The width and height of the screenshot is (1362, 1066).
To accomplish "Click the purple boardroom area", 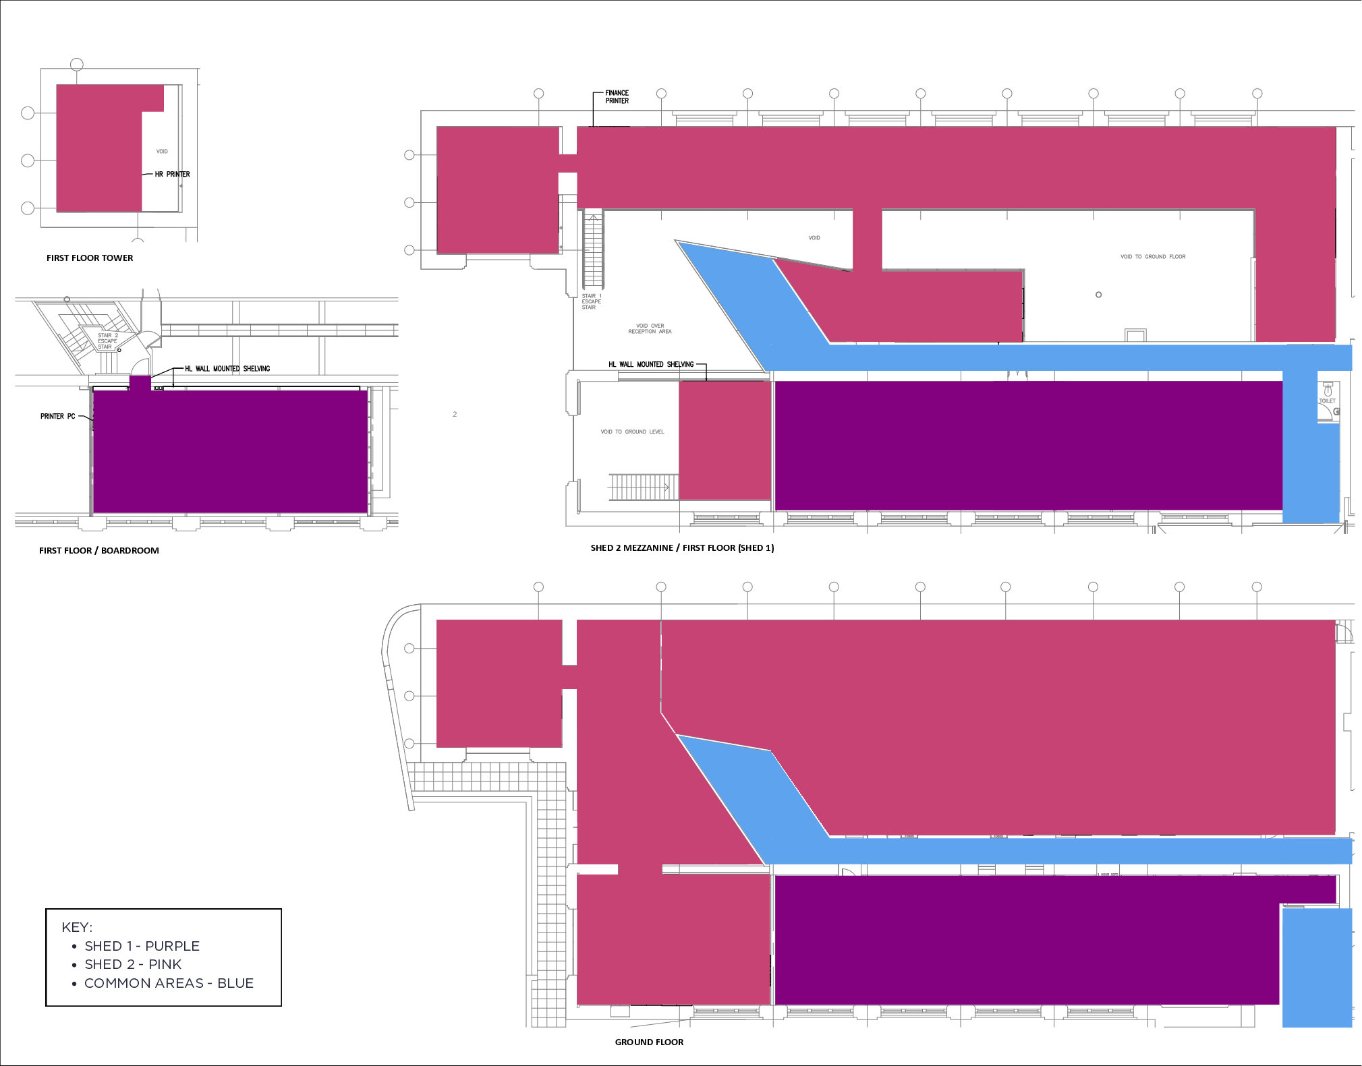I will click(x=230, y=452).
